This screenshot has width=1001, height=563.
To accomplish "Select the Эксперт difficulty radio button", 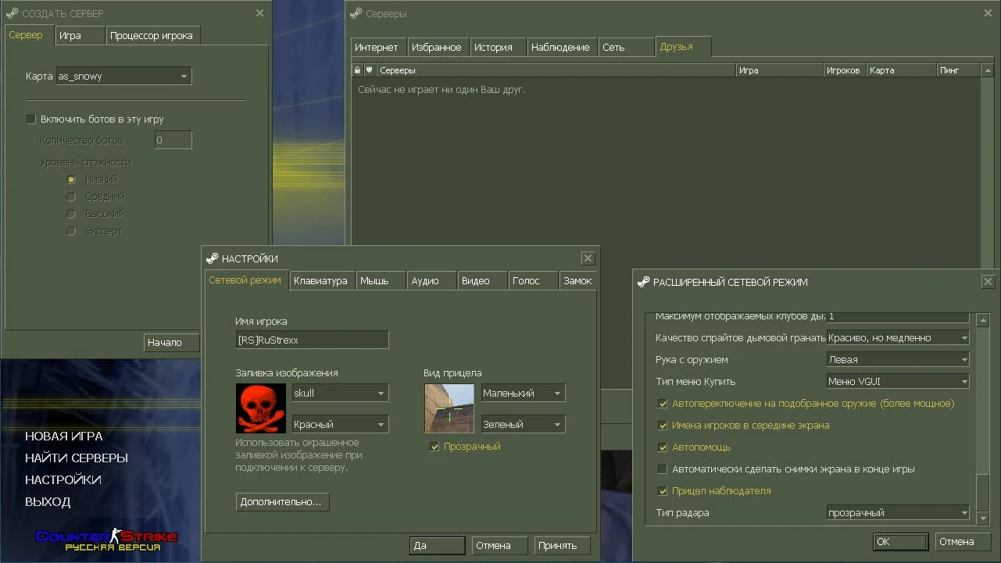I will pyautogui.click(x=71, y=231).
